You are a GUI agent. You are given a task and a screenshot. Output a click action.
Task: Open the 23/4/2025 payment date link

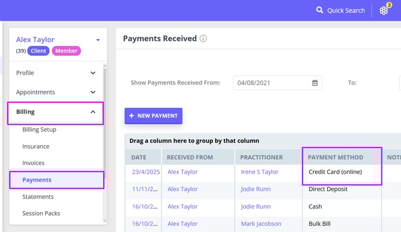click(146, 172)
